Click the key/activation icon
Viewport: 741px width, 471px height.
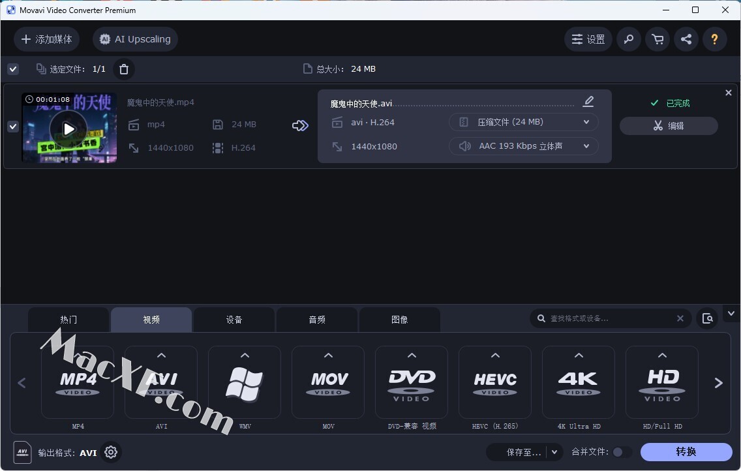pos(629,39)
